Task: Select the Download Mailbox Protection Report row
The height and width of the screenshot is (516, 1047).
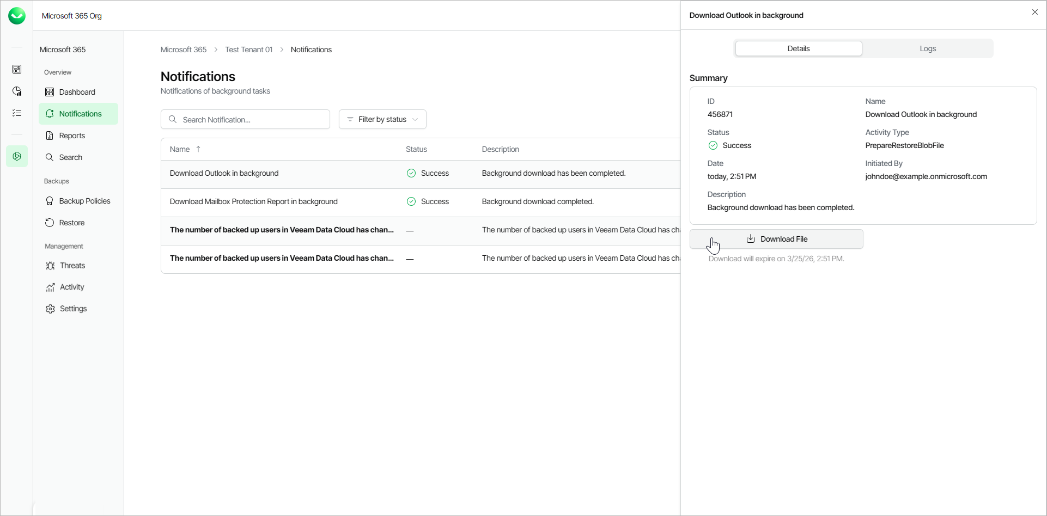Action: click(x=254, y=201)
